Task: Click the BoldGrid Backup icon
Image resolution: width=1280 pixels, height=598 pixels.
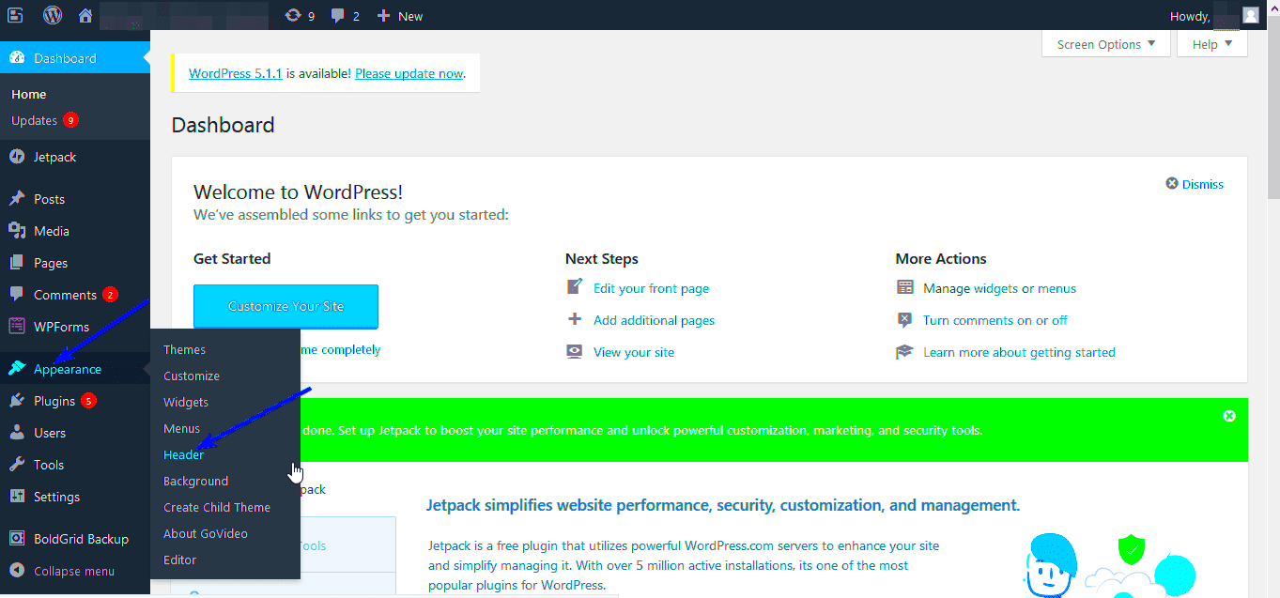Action: click(17, 539)
